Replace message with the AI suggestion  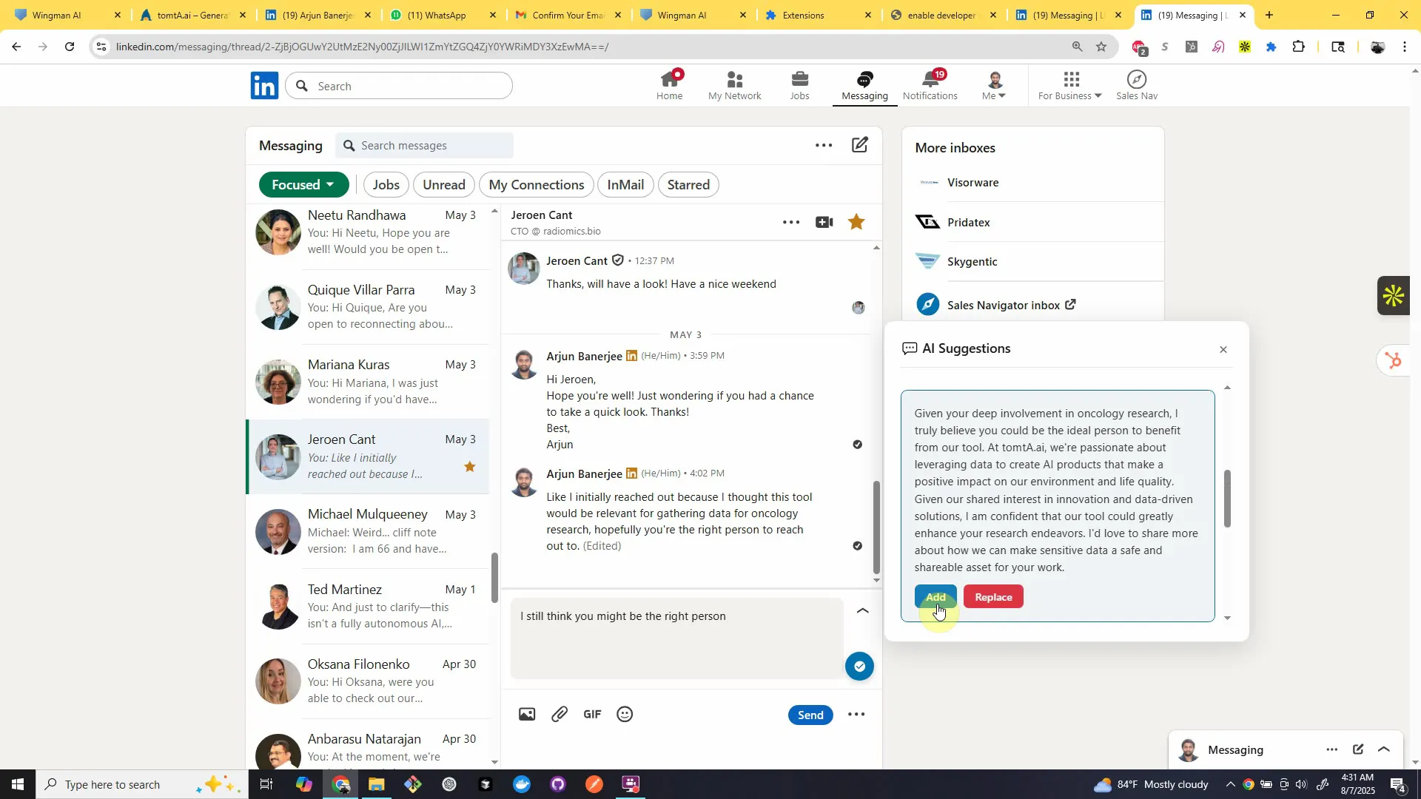click(x=993, y=597)
